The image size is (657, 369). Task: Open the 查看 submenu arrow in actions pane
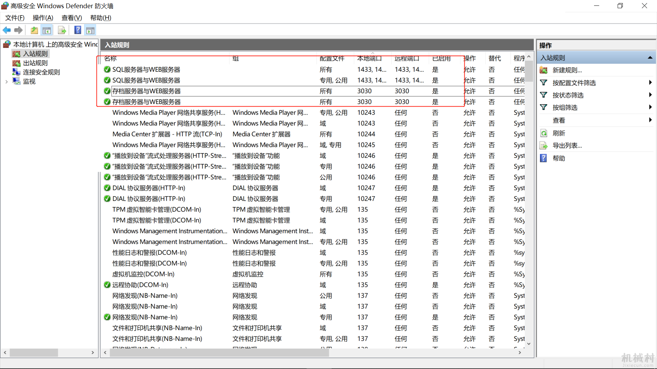click(650, 120)
